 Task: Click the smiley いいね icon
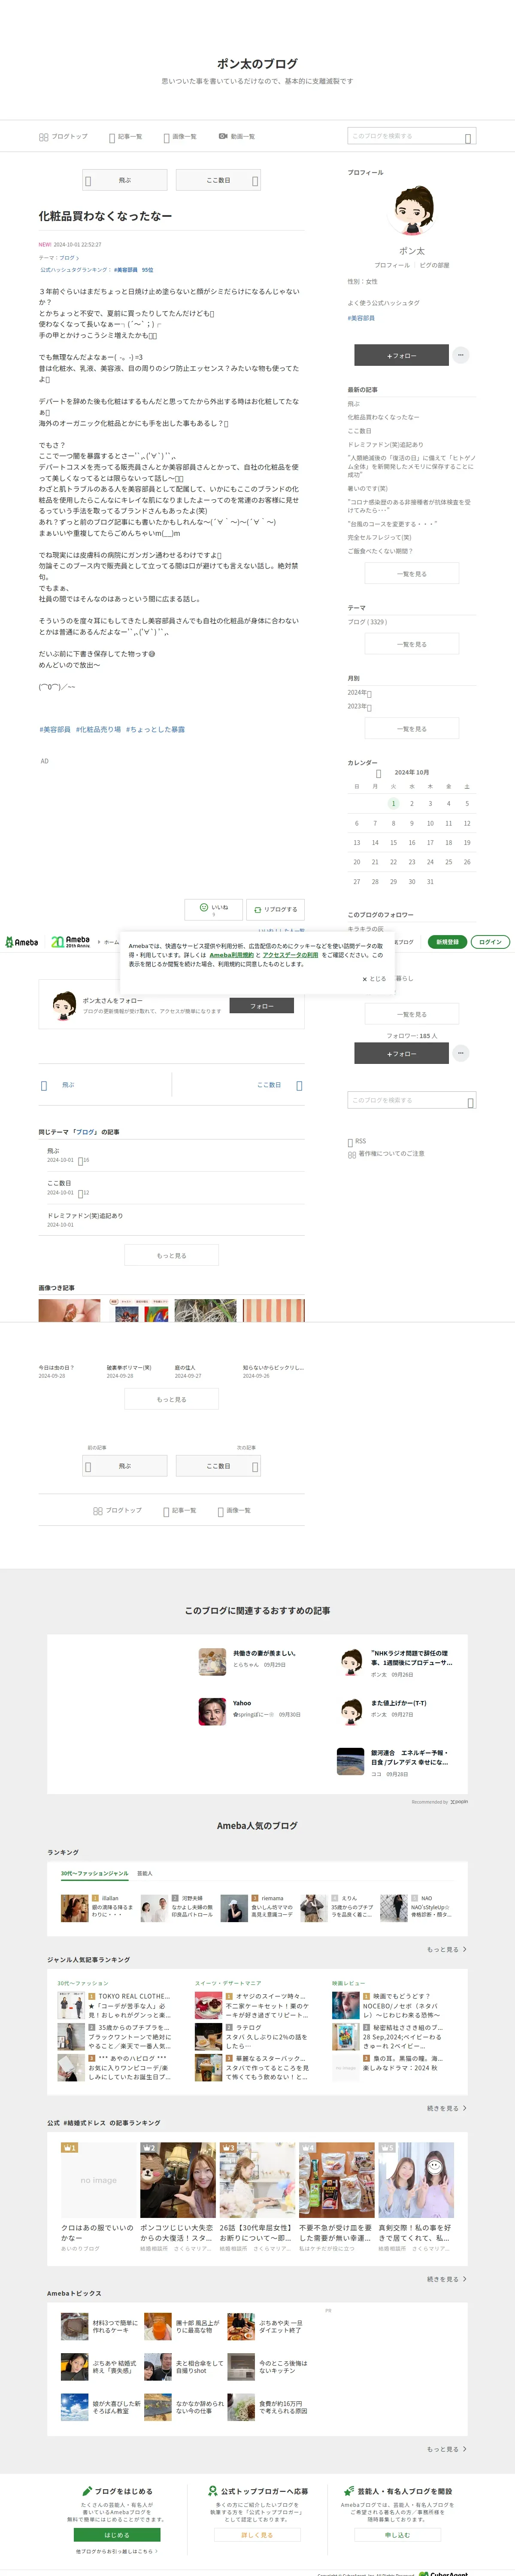tap(204, 907)
